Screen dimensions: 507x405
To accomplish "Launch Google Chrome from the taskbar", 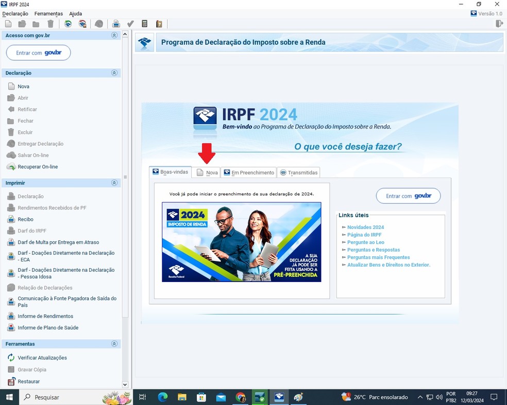I will (x=240, y=397).
